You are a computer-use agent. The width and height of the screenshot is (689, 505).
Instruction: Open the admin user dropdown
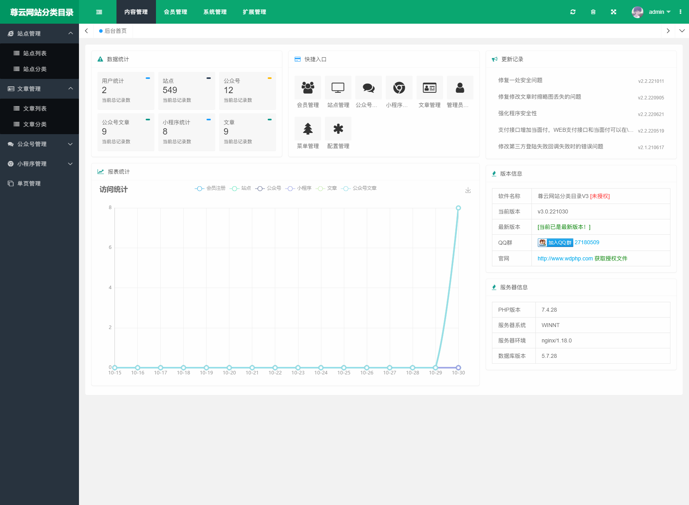click(x=651, y=12)
